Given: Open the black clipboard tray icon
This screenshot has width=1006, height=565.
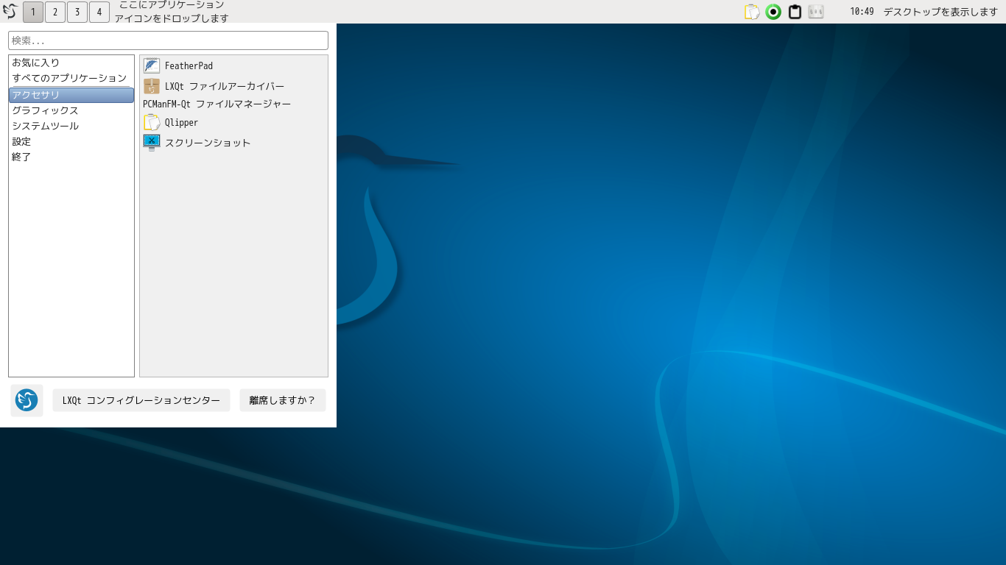Looking at the screenshot, I should [795, 12].
